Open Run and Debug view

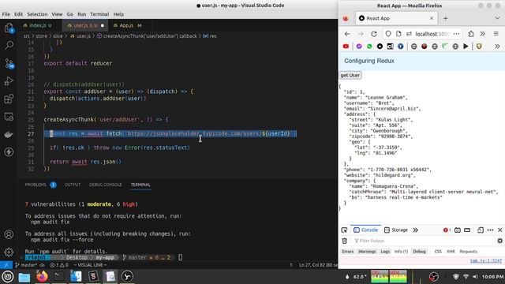pyautogui.click(x=9, y=80)
